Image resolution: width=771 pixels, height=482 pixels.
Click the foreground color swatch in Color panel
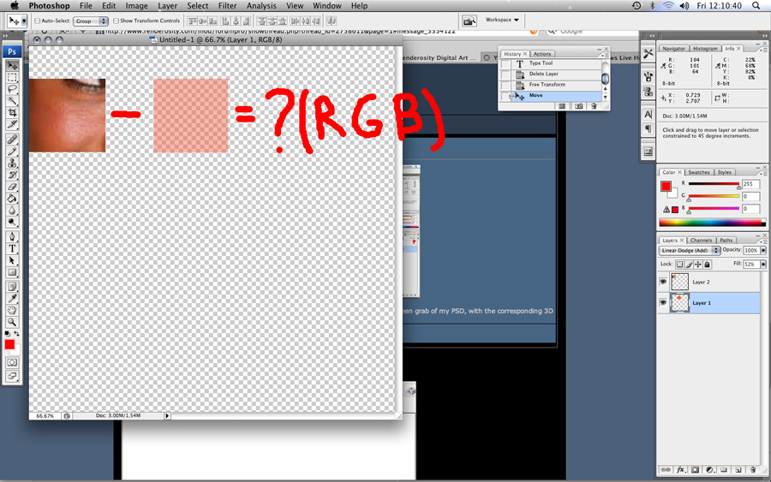(666, 186)
